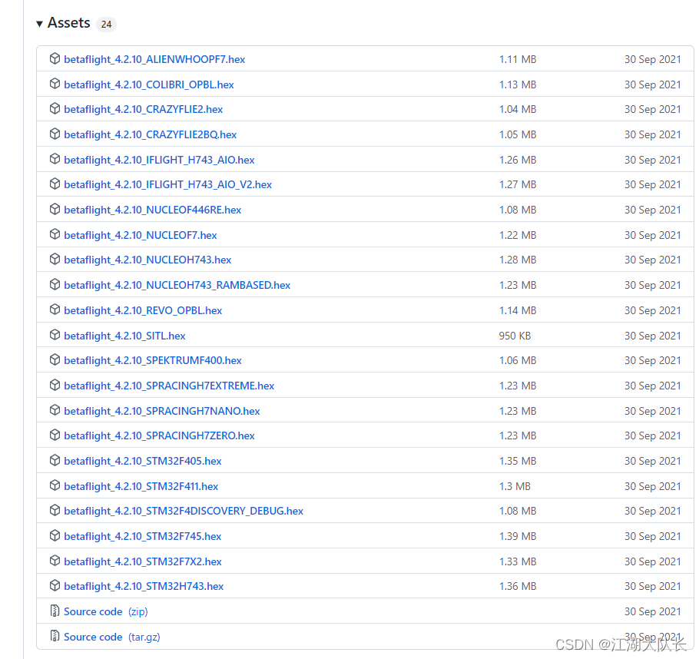Download betaflight_4.2.10_STM32H743.hex

pos(144,586)
